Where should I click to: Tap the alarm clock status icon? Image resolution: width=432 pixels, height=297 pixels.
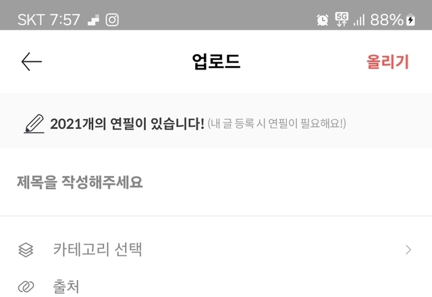click(323, 20)
